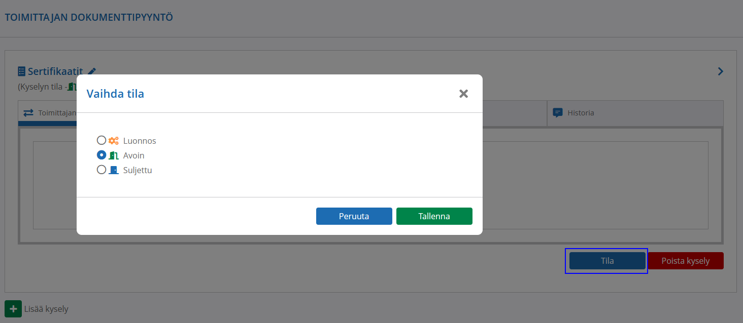The width and height of the screenshot is (743, 323).
Task: Click the speech bubble Historia icon
Action: [x=558, y=113]
